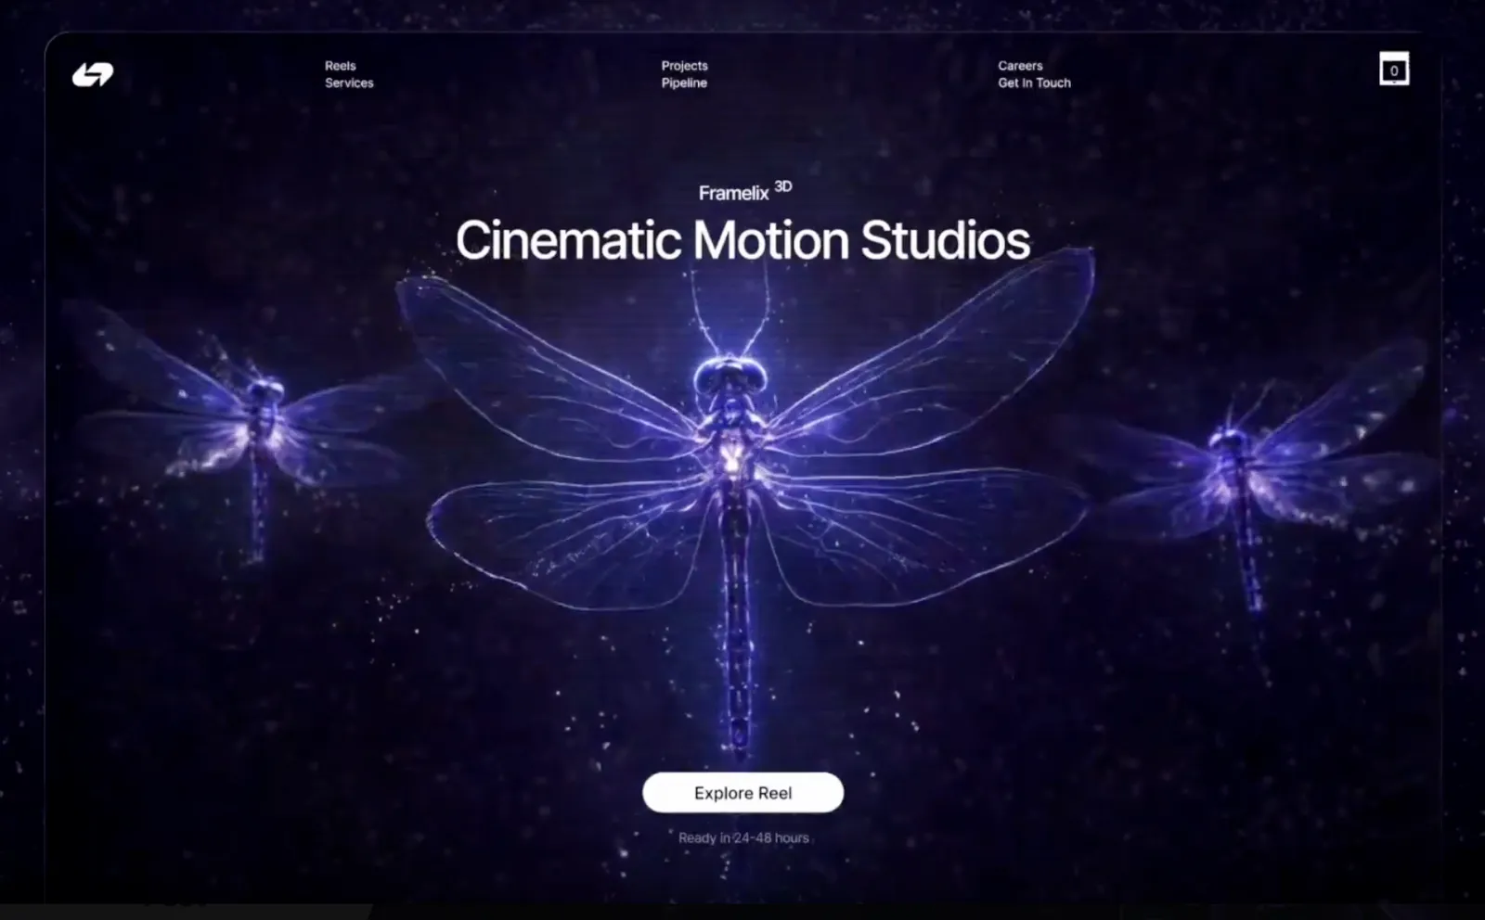View the Careers page
The height and width of the screenshot is (920, 1485).
(x=1019, y=66)
